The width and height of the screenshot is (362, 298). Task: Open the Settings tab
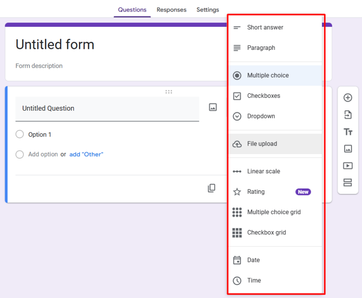207,10
